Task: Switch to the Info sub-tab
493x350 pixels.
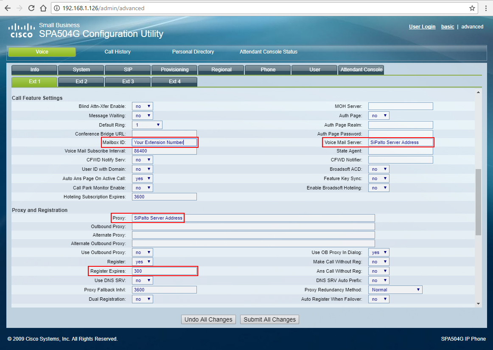Action: 35,70
